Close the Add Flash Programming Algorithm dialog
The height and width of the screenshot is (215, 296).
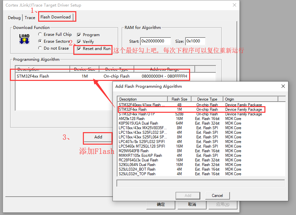(x=283, y=86)
